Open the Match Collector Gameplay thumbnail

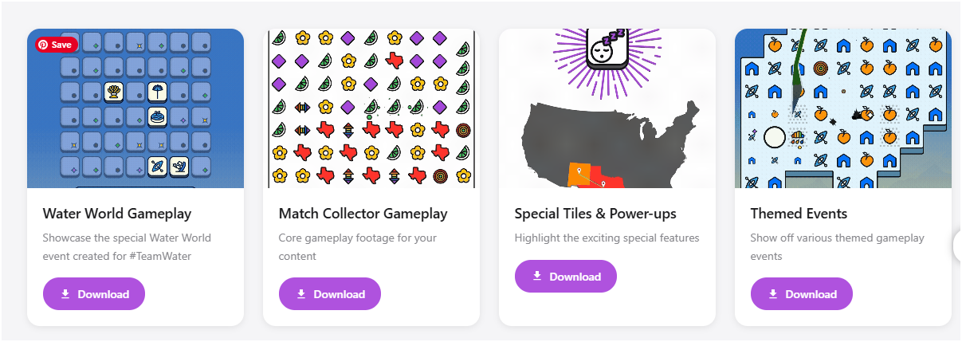371,108
